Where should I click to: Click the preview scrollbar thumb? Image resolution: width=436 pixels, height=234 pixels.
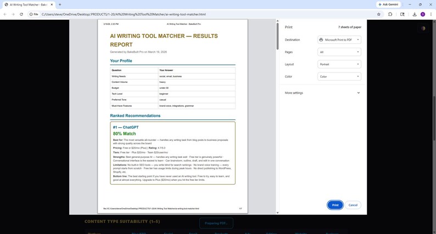pos(277,36)
